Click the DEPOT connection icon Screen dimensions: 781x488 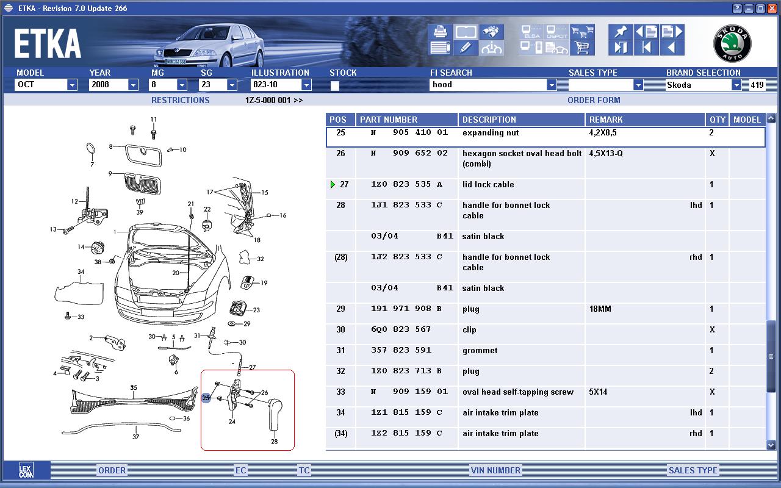557,32
